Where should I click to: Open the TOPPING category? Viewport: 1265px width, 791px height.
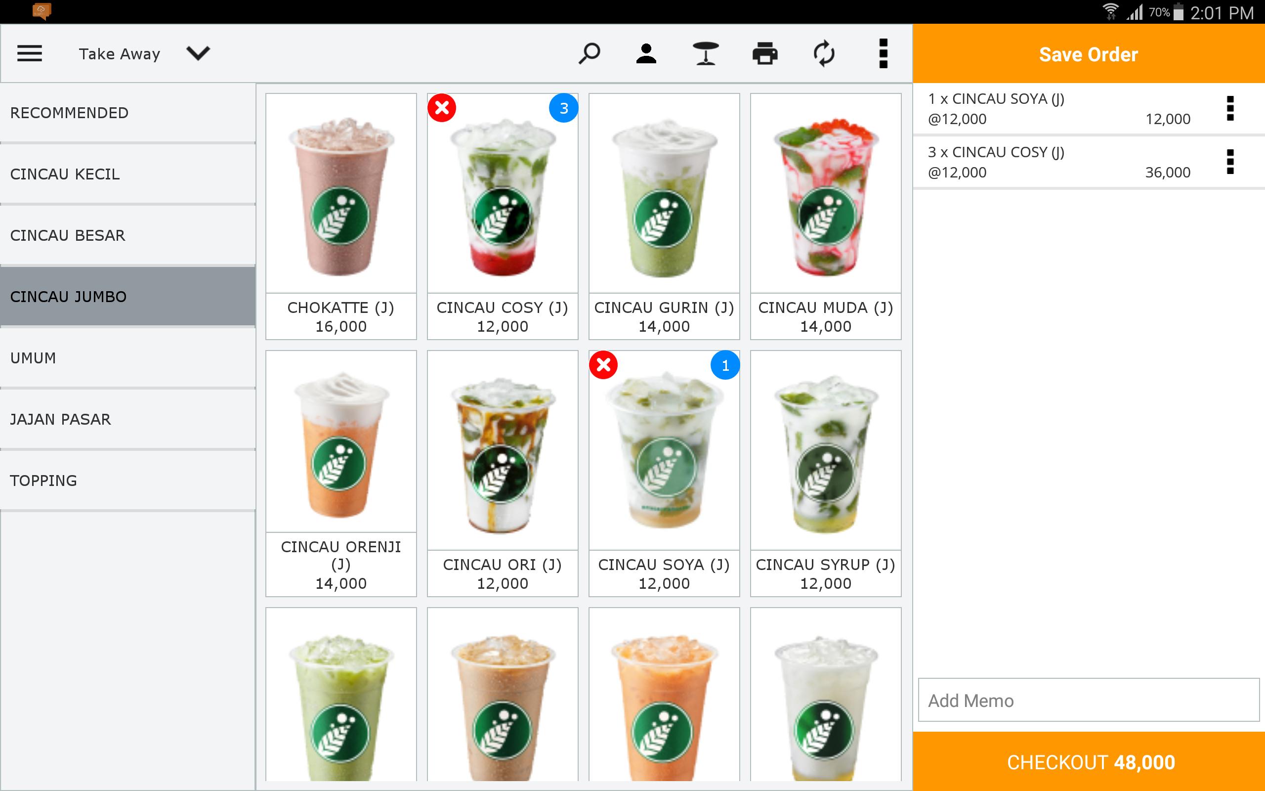click(x=127, y=480)
